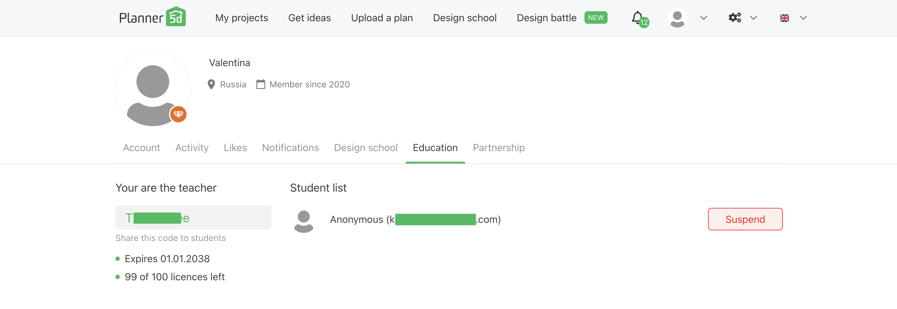Click the orange diamond premium badge

[x=178, y=114]
